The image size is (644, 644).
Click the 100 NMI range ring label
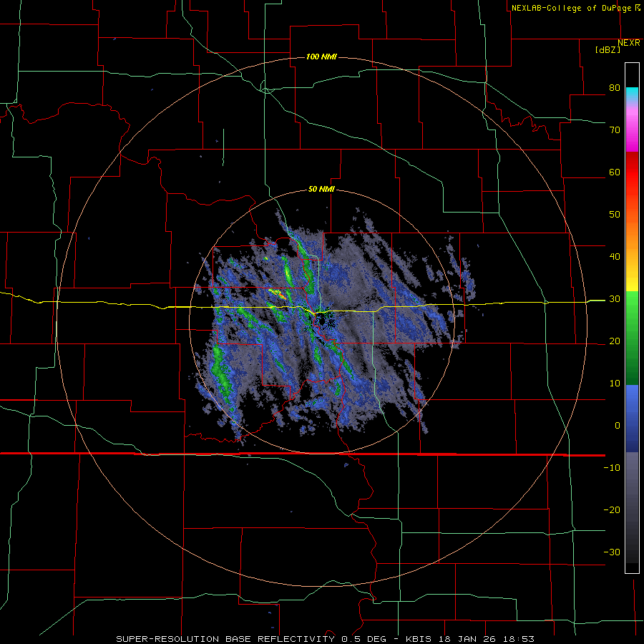coord(321,57)
